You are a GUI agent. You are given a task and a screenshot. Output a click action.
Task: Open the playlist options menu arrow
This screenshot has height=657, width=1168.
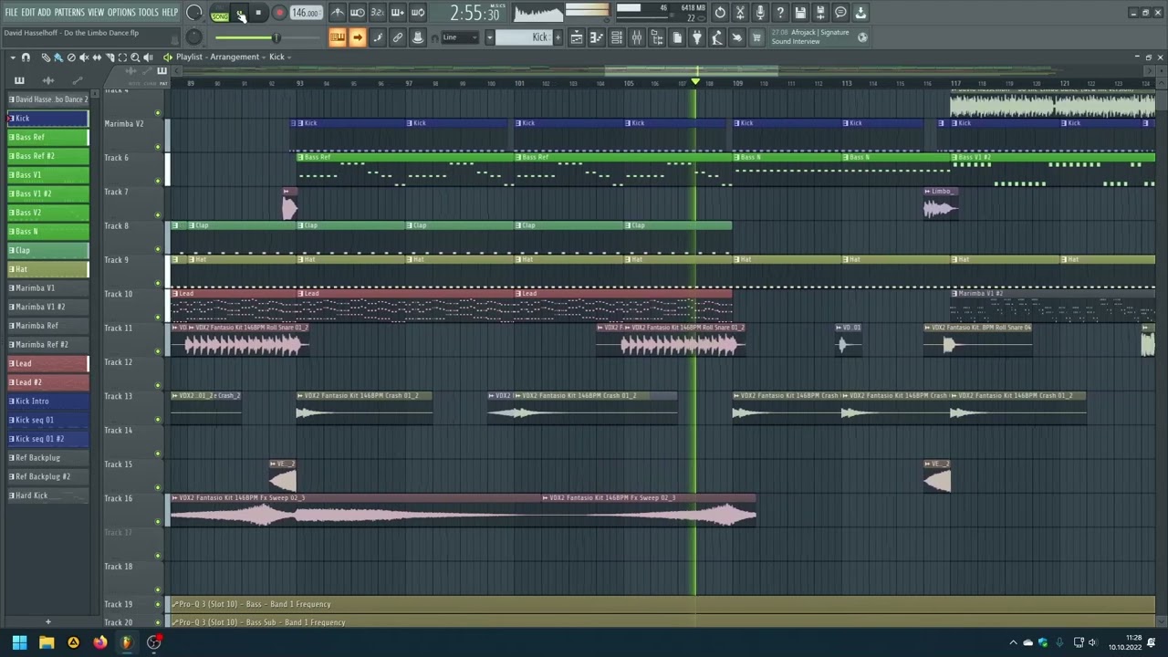click(x=13, y=57)
